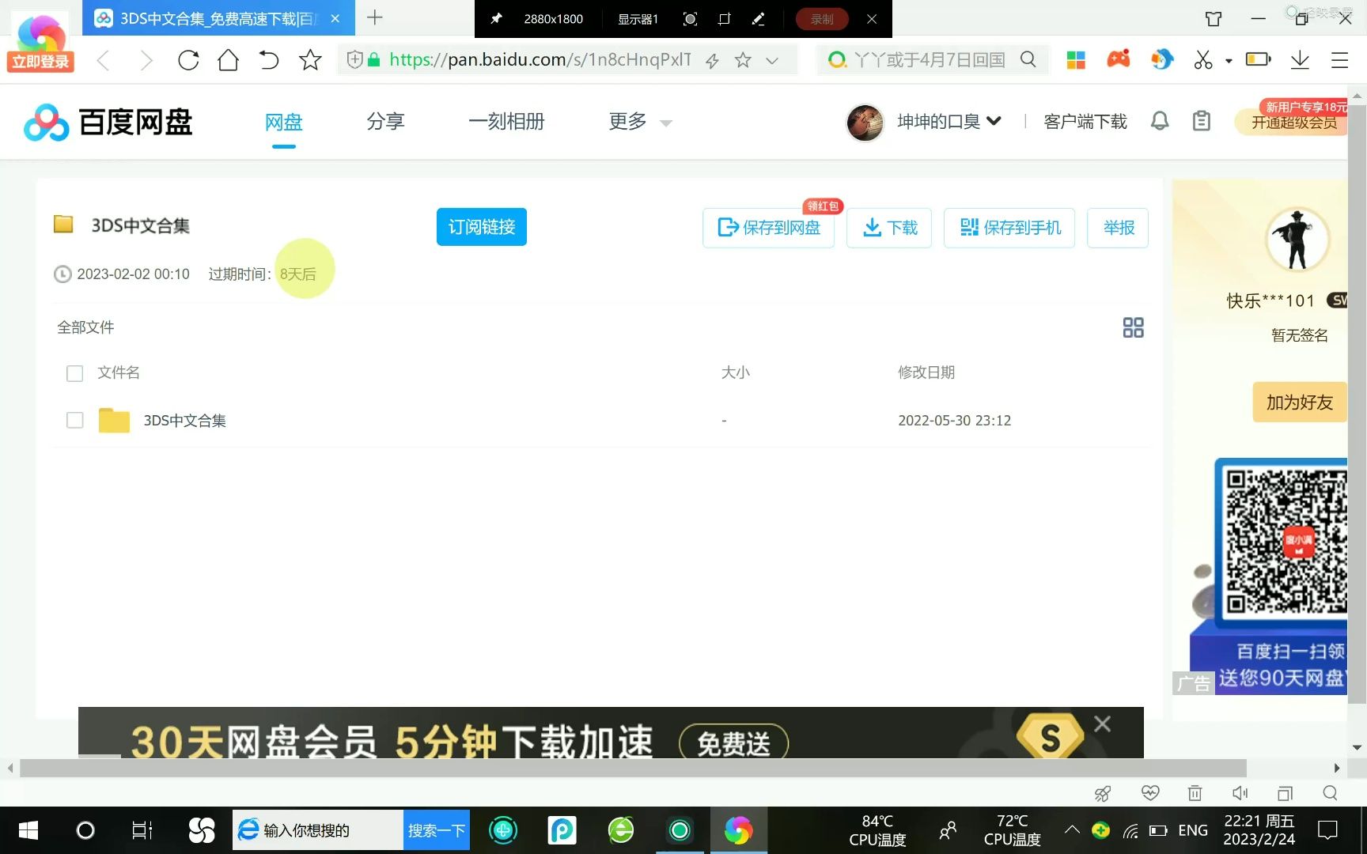
Task: Close the 3DS中文合集 browser tab
Action: tap(335, 18)
